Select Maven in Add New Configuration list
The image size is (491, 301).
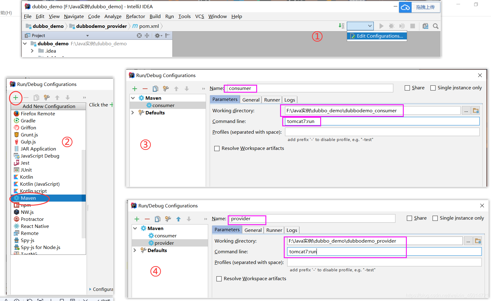[48, 198]
